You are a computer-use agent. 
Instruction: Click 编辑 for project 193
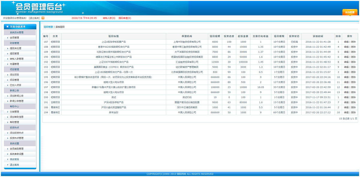pyautogui.click(x=346, y=67)
